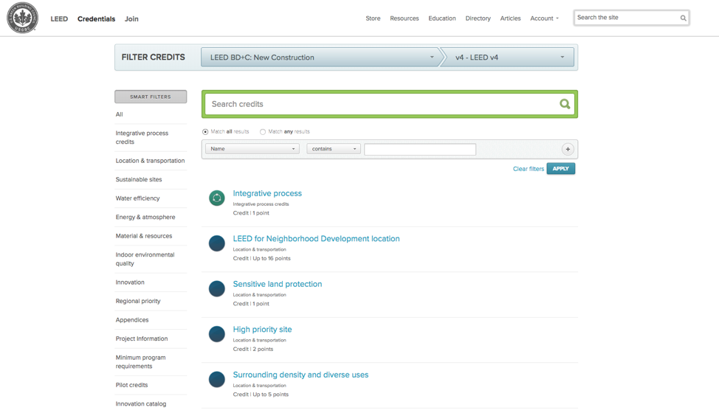719x413 pixels.
Task: Filter by Water efficiency
Action: 137,198
